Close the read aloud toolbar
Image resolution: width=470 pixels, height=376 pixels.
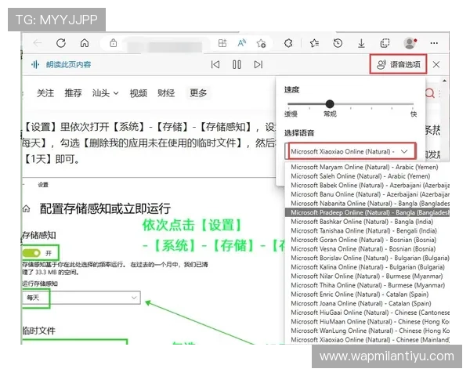436,64
